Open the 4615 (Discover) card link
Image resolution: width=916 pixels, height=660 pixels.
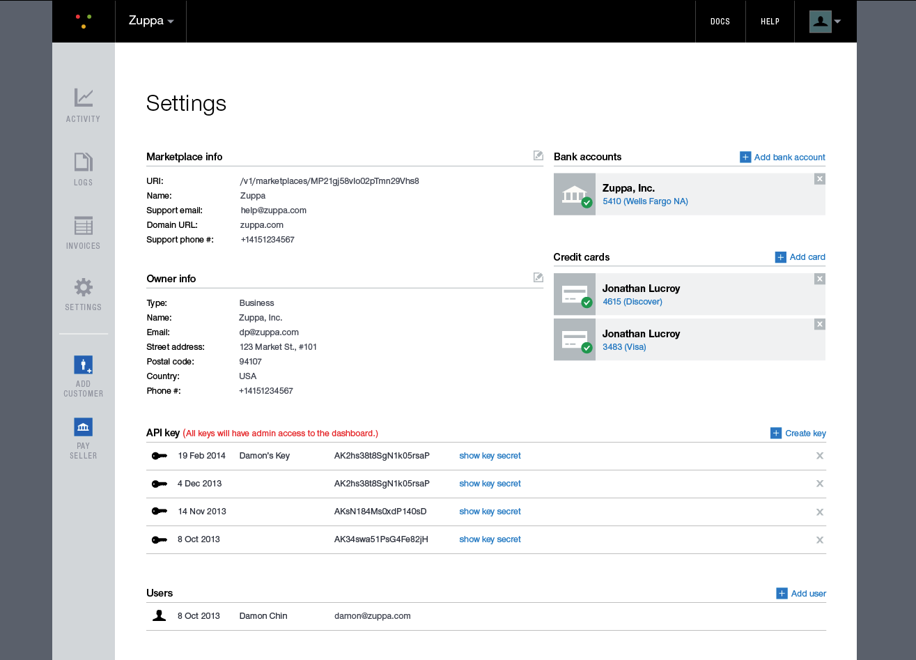click(632, 302)
